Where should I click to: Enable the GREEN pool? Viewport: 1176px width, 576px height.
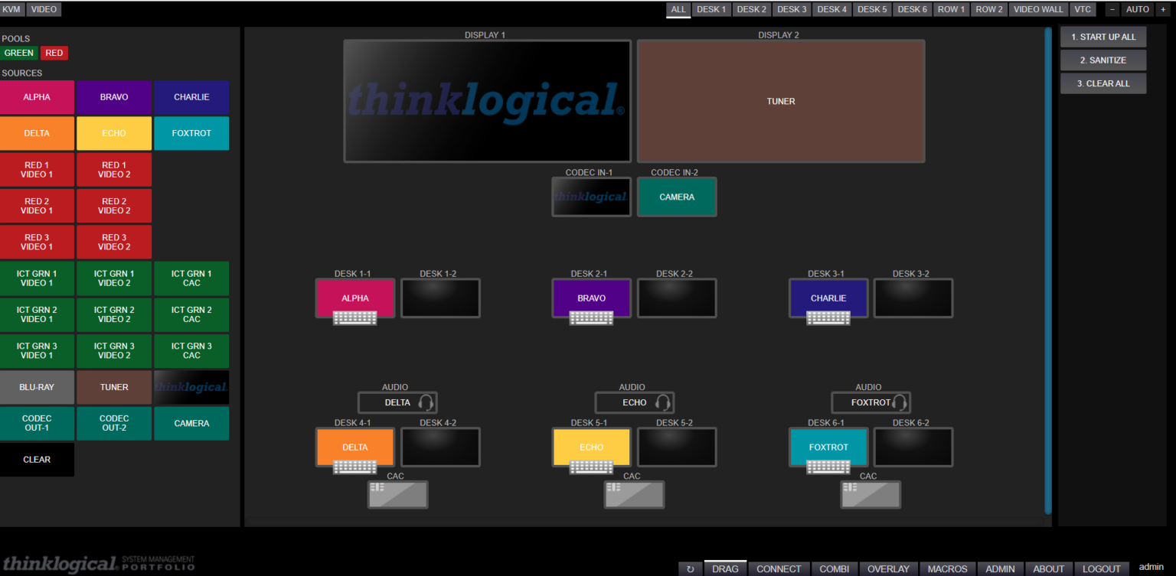pyautogui.click(x=19, y=52)
